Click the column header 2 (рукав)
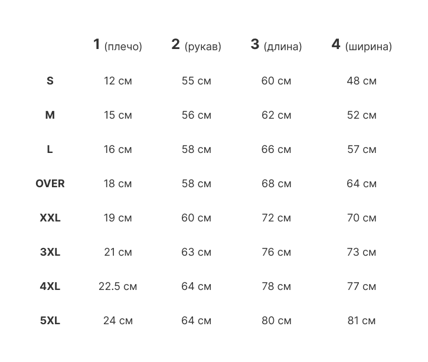Image resolution: width=428 pixels, height=362 pixels. click(196, 45)
